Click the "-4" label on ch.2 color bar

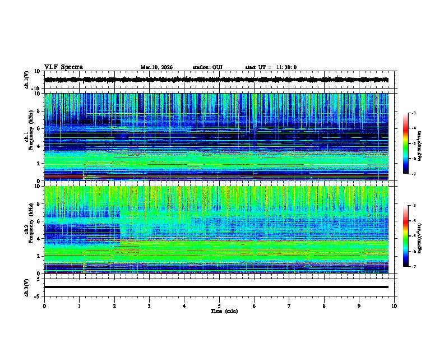(413, 221)
